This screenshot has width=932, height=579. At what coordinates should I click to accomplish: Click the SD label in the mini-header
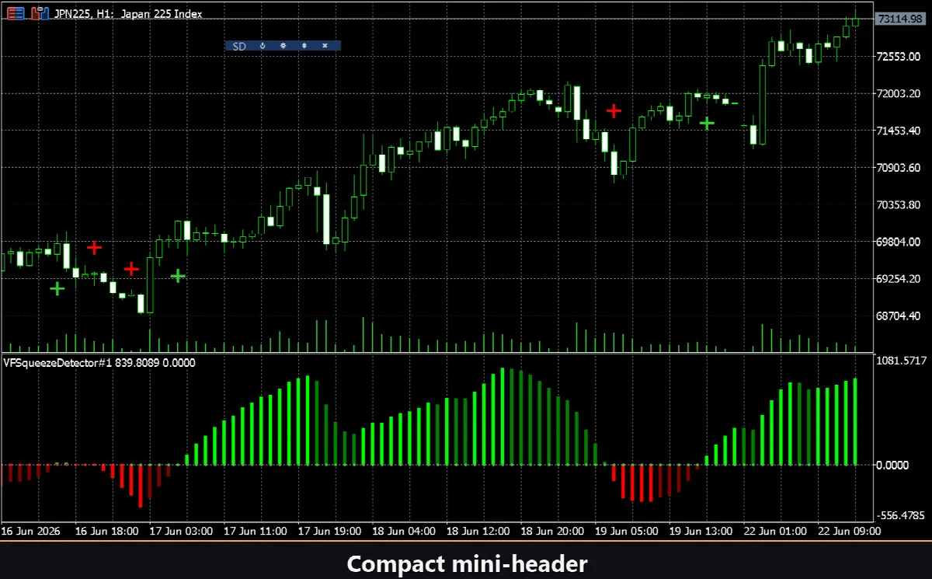[239, 46]
